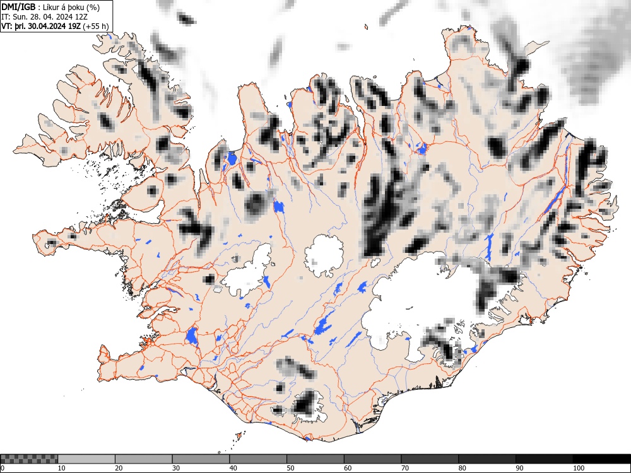The width and height of the screenshot is (631, 473).
Task: Click the 10–20% legend swatch
Action: [86, 459]
